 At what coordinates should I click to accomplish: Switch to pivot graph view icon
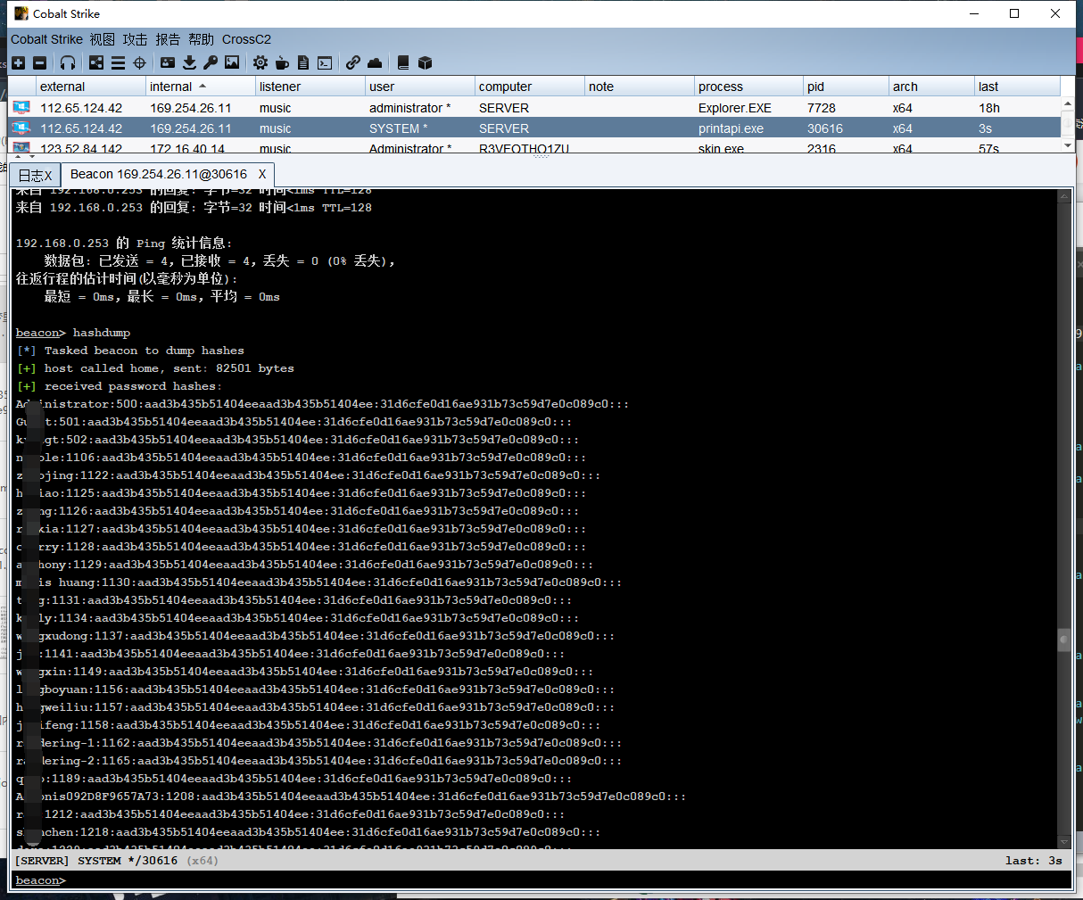[96, 62]
